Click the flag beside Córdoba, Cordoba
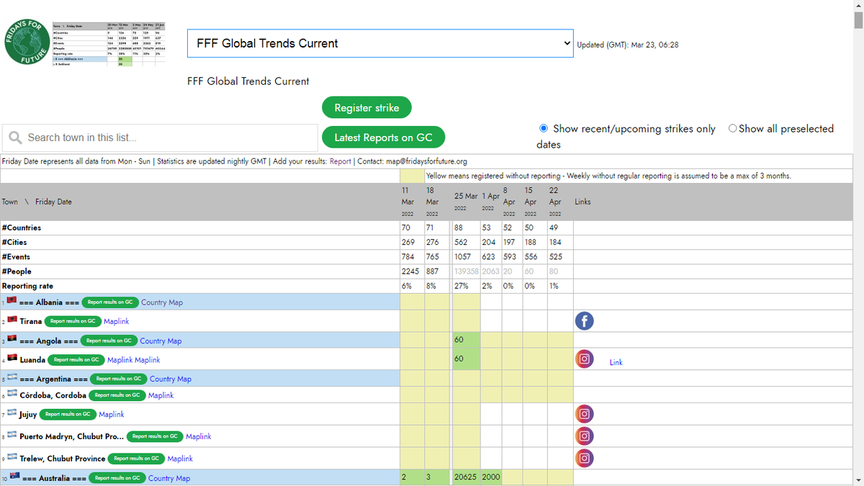This screenshot has width=864, height=486. pyautogui.click(x=12, y=395)
